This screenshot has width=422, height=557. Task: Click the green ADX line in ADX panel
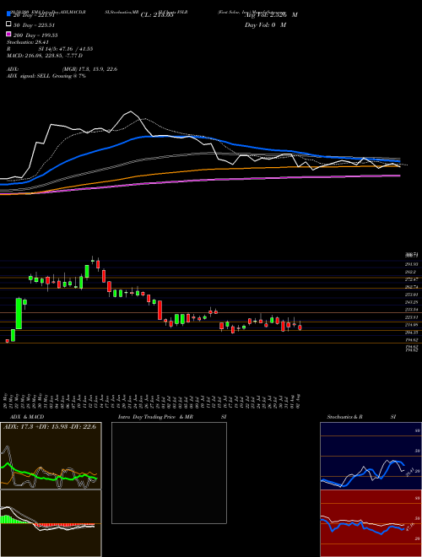tap(50, 478)
